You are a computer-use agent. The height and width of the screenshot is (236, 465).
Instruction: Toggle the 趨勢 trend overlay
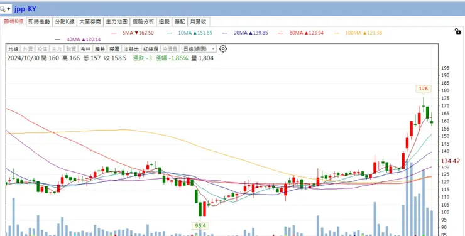[x=100, y=49]
